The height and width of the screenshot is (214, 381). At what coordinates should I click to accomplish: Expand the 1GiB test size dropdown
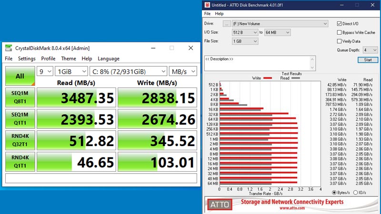point(71,71)
